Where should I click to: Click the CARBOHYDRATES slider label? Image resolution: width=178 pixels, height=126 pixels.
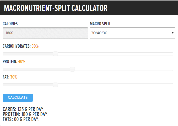pos(16,46)
